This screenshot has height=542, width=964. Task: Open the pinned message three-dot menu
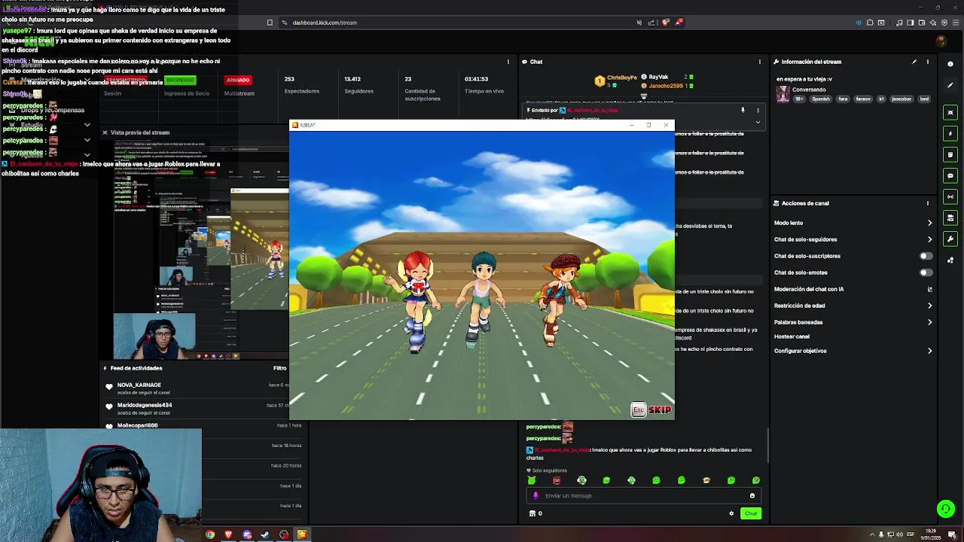[758, 111]
